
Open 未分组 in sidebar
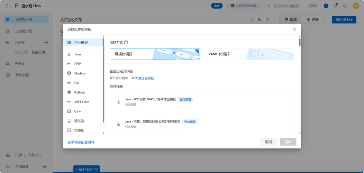[26, 64]
